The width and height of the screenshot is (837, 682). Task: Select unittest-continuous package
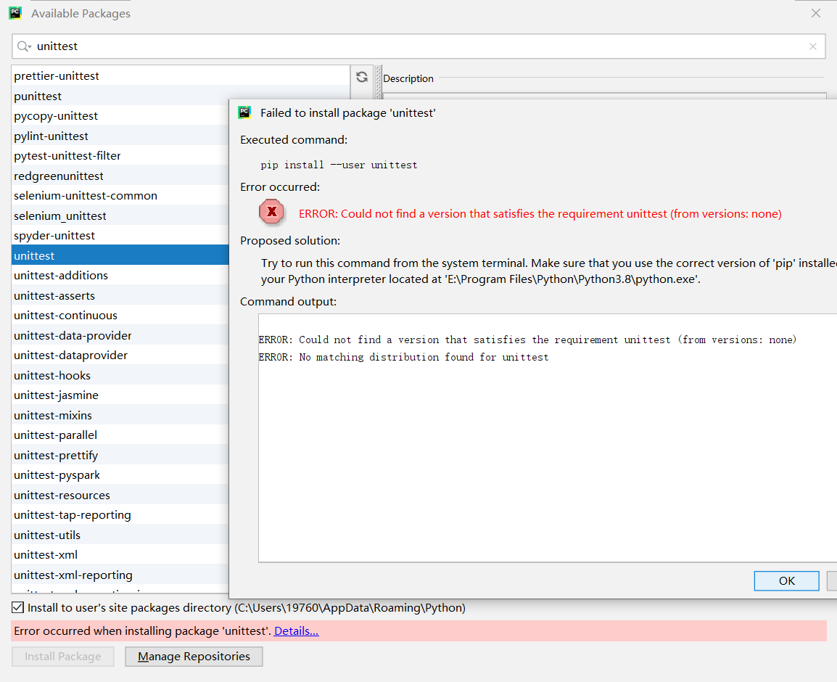(120, 316)
